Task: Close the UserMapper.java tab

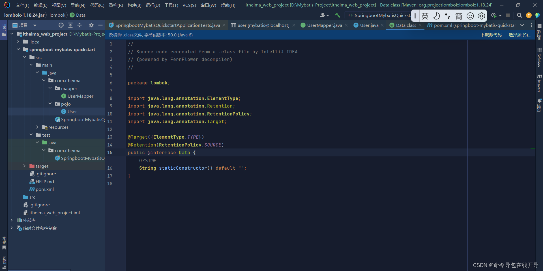Action: 346,25
